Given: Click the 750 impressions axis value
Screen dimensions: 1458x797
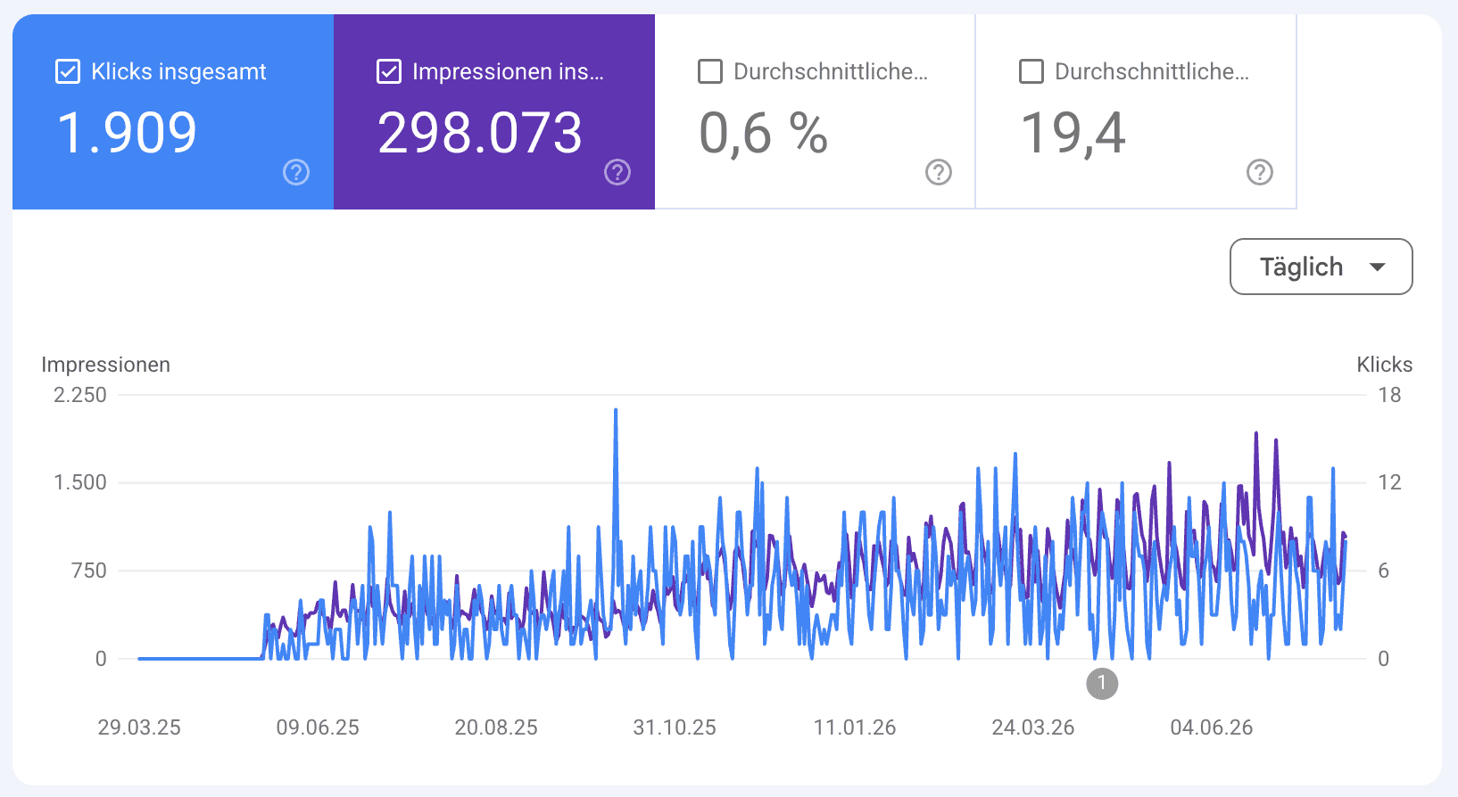Looking at the screenshot, I should pos(89,571).
